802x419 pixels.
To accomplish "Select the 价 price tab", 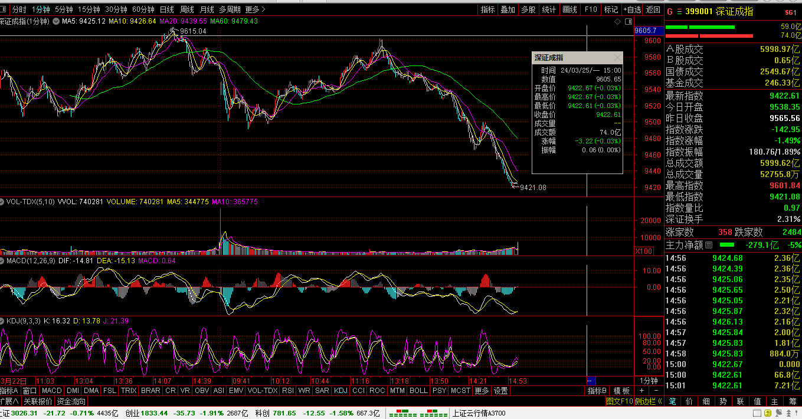I will coord(690,401).
